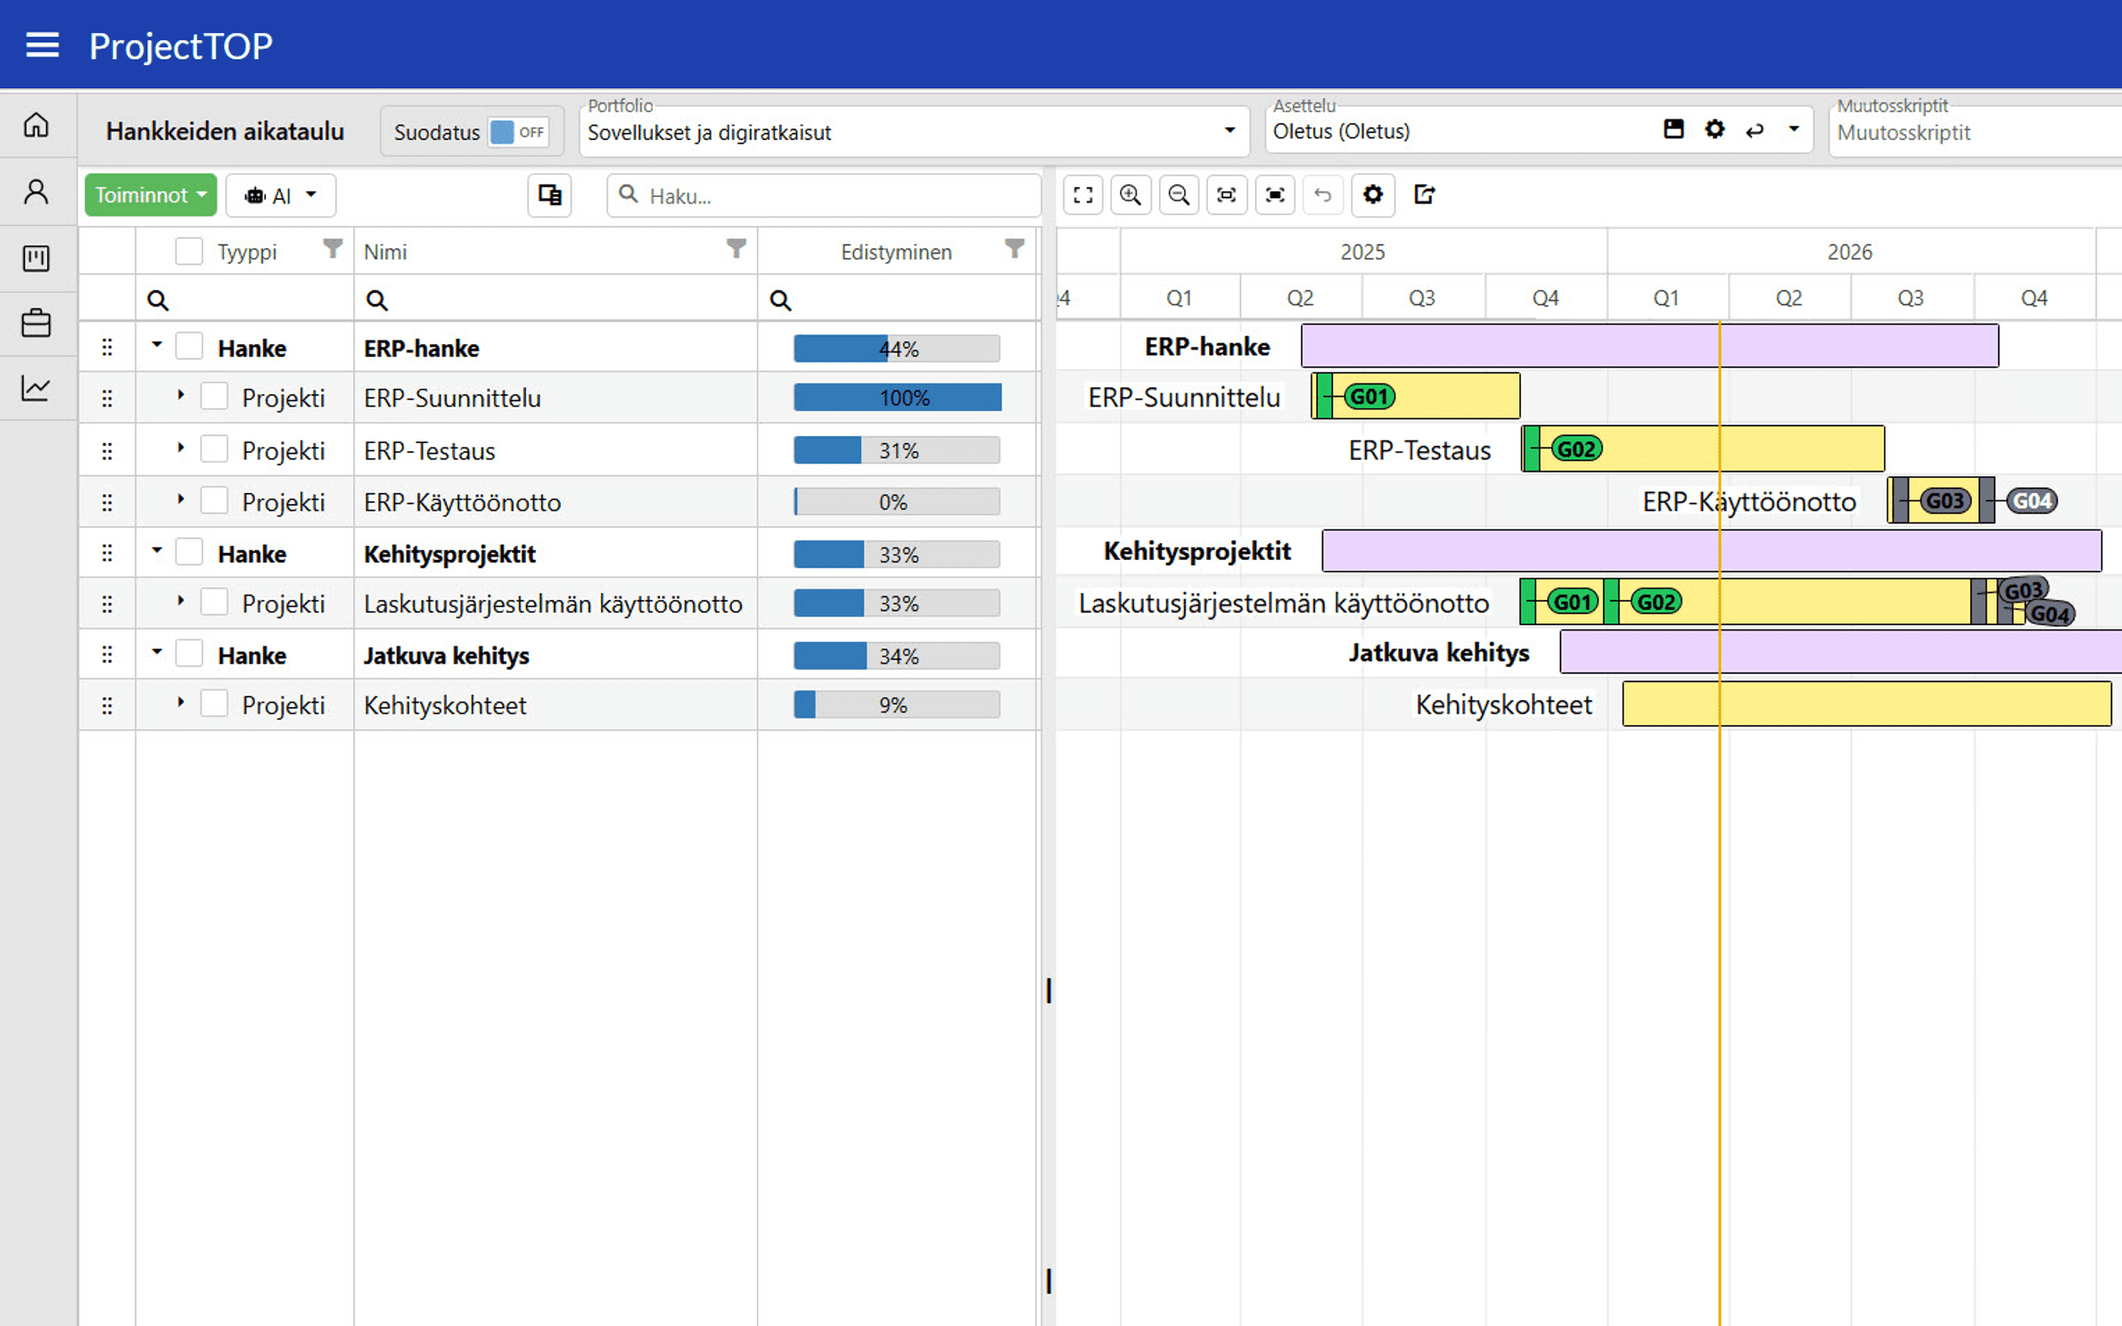This screenshot has height=1326, width=2122.
Task: Enter fullscreen mode for Gantt chart
Action: click(1082, 194)
